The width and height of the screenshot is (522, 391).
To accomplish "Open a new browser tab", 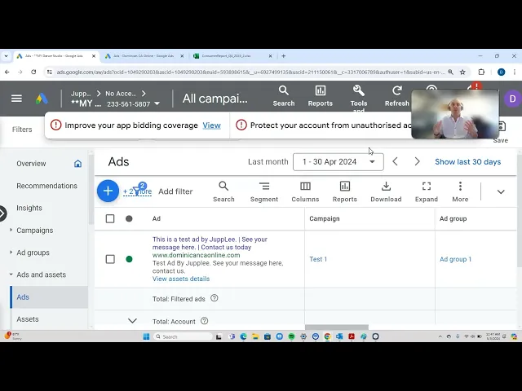I will tap(283, 56).
